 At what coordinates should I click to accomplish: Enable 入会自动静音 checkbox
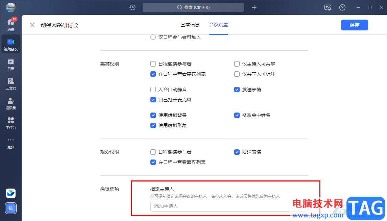click(x=153, y=90)
